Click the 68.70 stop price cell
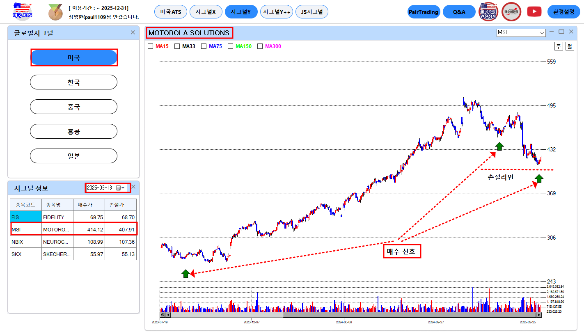584x334 pixels. 121,217
